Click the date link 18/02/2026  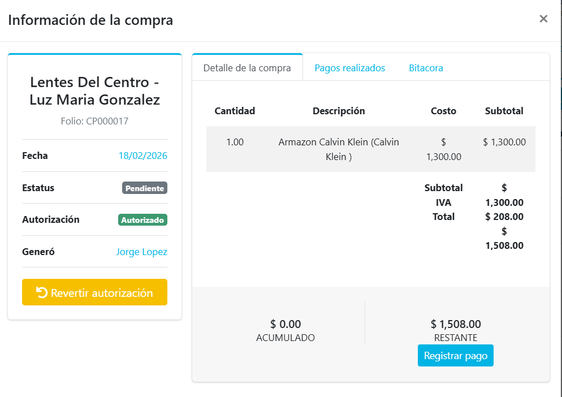[142, 156]
